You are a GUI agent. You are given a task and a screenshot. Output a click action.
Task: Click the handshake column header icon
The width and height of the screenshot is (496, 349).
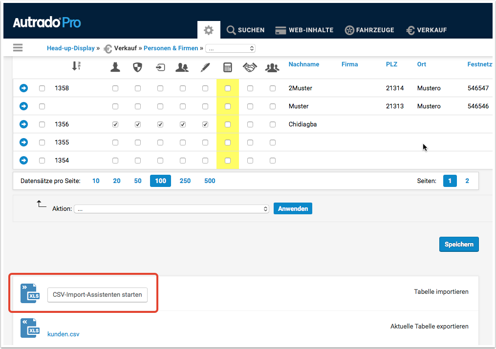(x=250, y=68)
